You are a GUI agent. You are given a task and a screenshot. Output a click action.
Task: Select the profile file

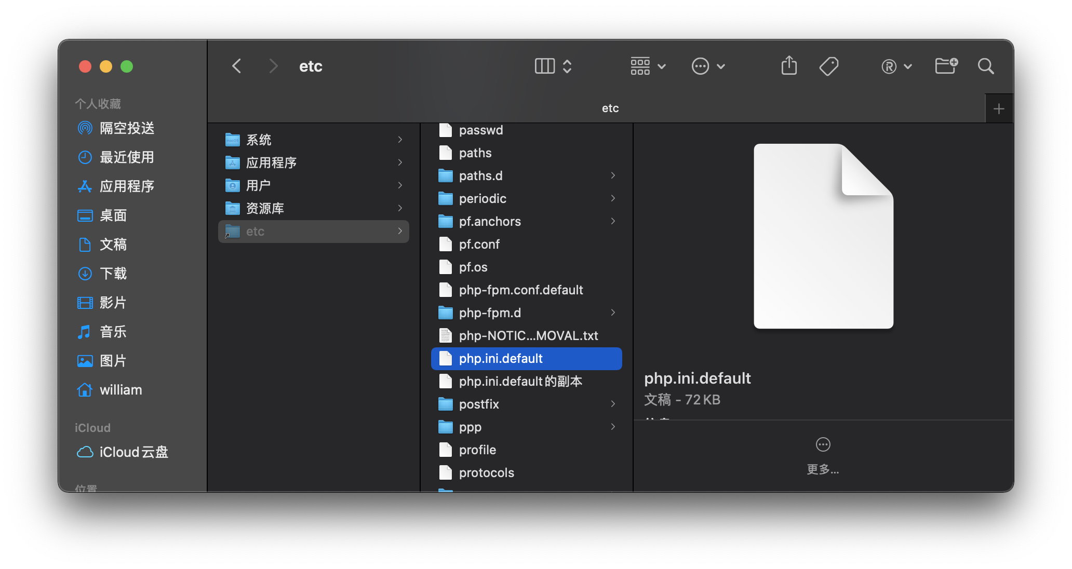click(x=527, y=450)
